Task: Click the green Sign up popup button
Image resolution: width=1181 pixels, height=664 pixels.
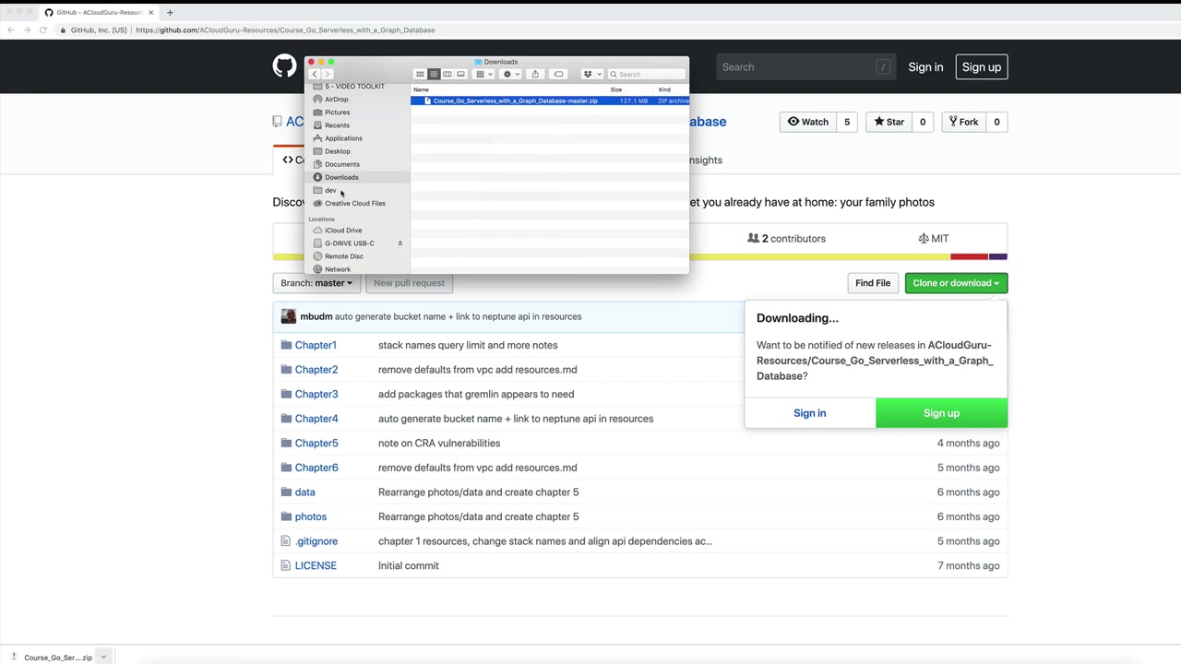Action: (x=941, y=413)
